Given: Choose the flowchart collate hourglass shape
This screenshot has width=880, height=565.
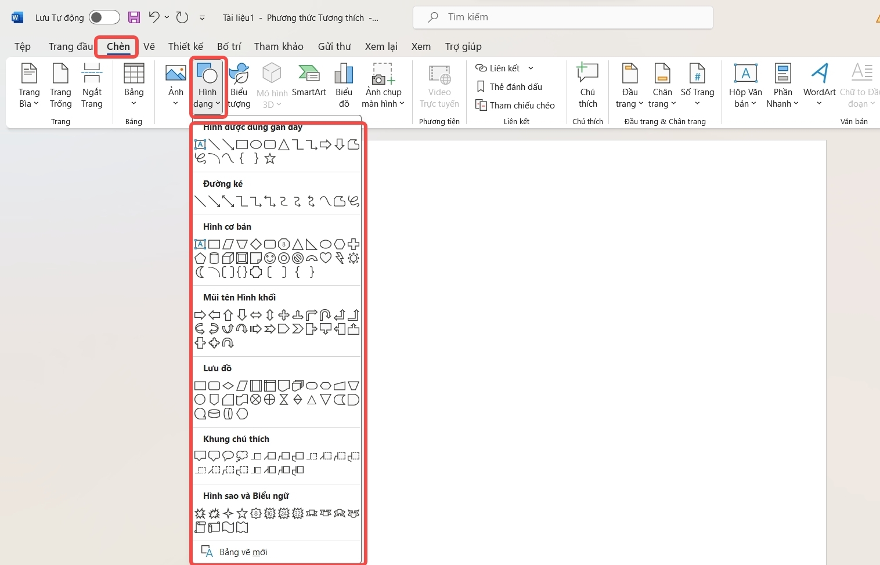Looking at the screenshot, I should pyautogui.click(x=284, y=400).
